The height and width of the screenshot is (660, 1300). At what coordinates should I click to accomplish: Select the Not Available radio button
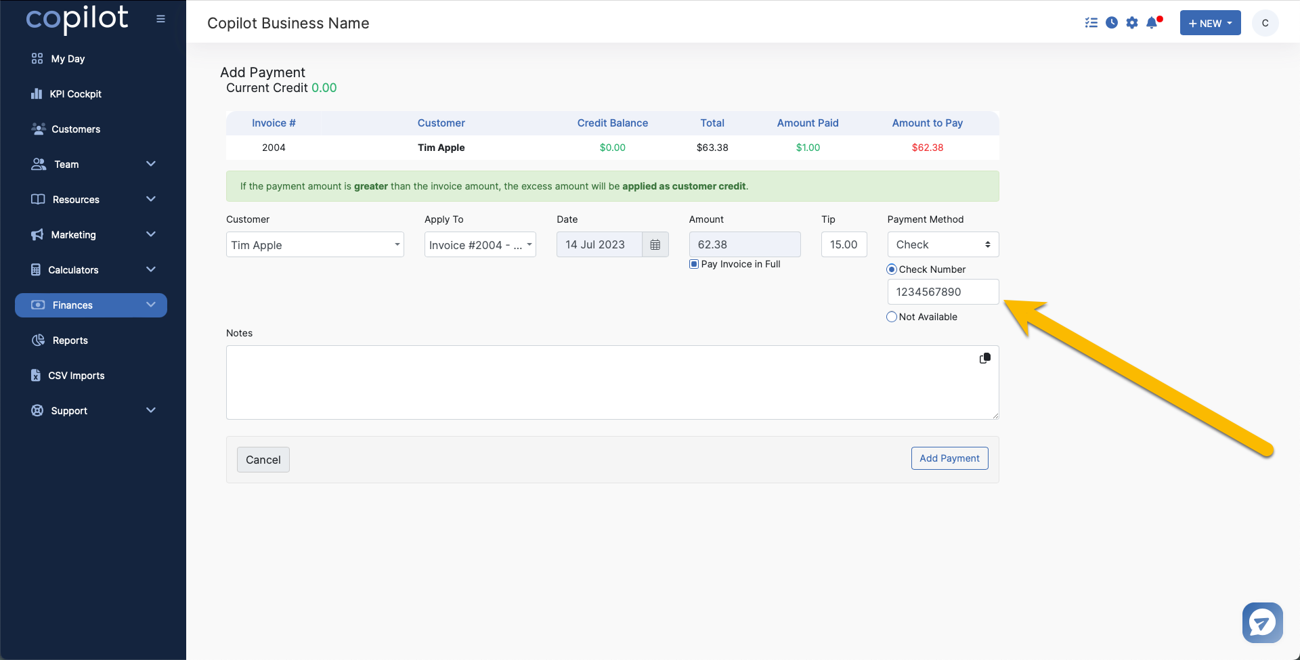click(892, 317)
